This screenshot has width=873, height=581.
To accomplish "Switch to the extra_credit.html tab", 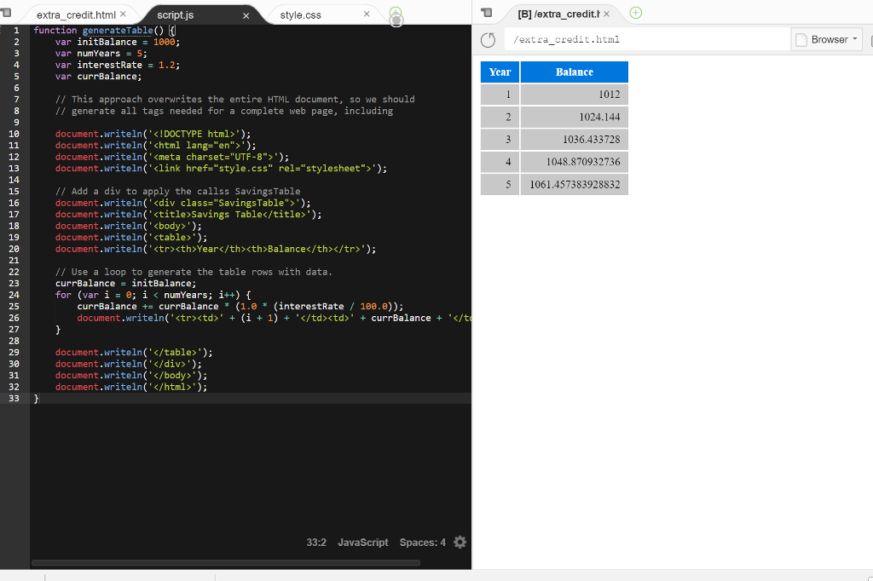I will coord(77,14).
